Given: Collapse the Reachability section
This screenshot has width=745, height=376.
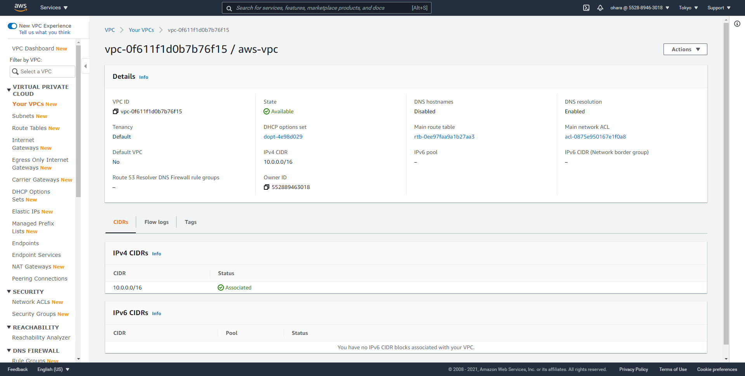Looking at the screenshot, I should click(9, 327).
